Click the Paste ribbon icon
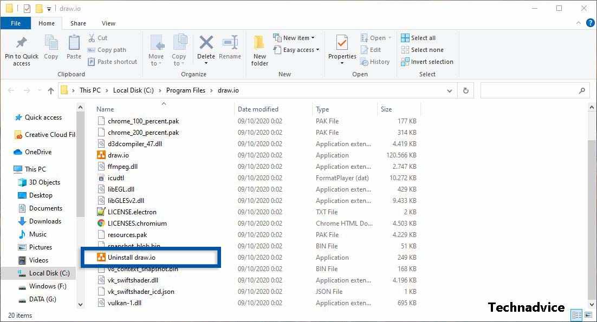Image resolution: width=597 pixels, height=322 pixels. coord(74,43)
